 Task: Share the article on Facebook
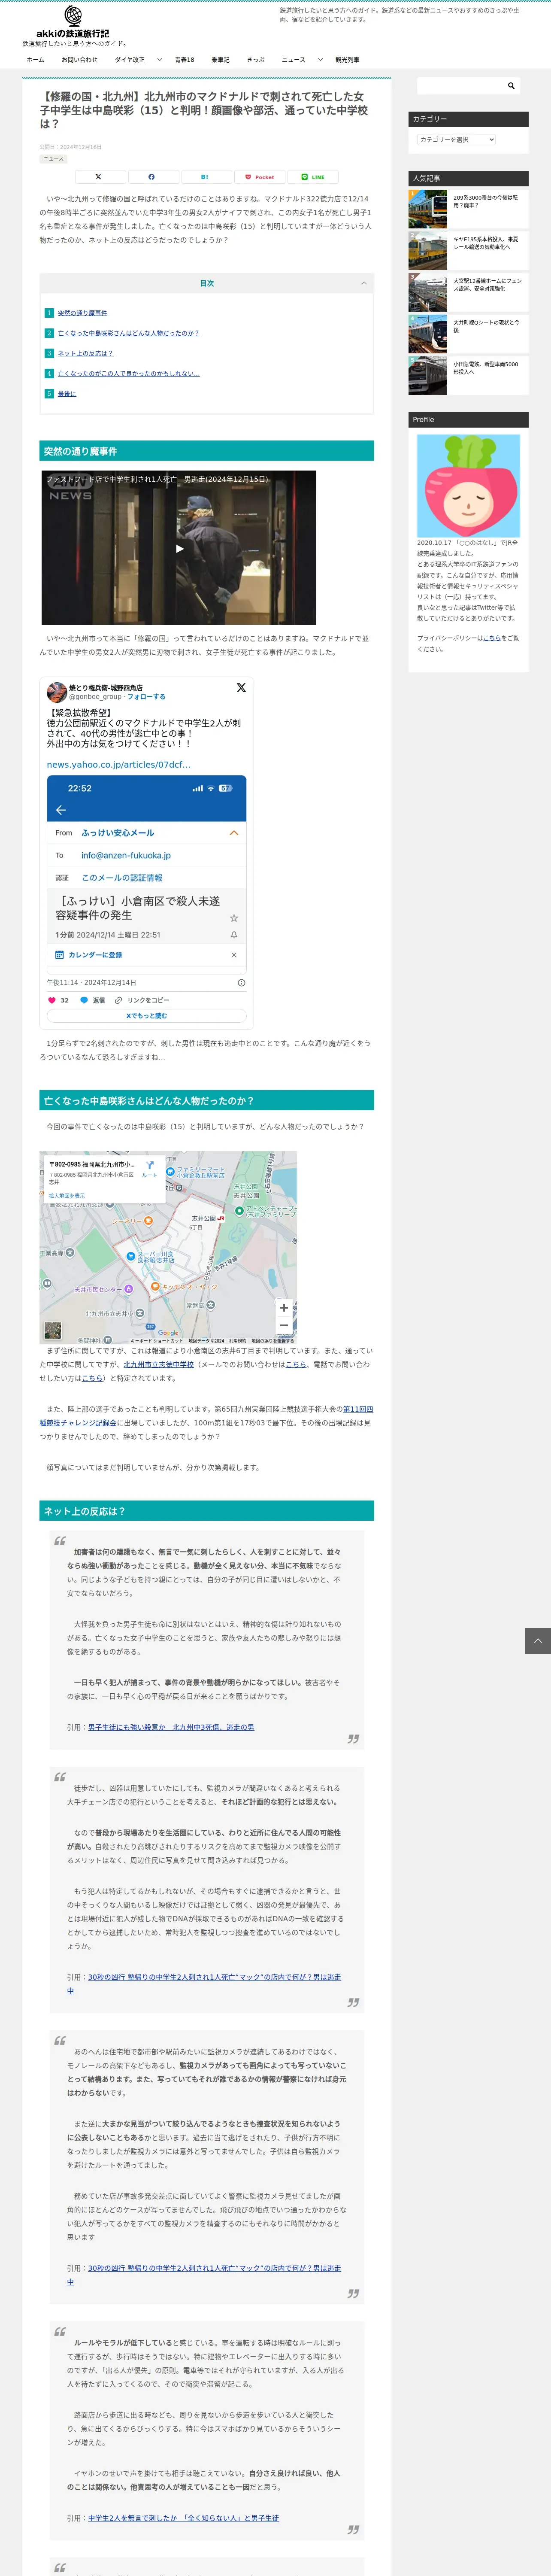pos(151,177)
